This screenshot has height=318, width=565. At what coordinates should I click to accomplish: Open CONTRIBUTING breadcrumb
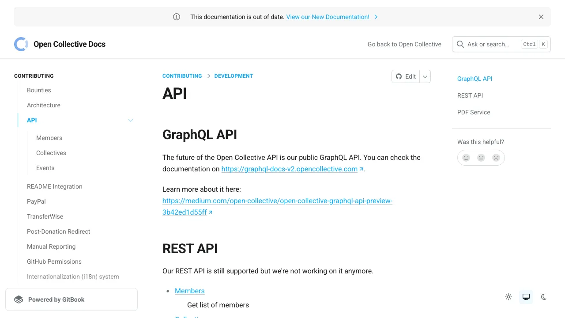pos(182,76)
